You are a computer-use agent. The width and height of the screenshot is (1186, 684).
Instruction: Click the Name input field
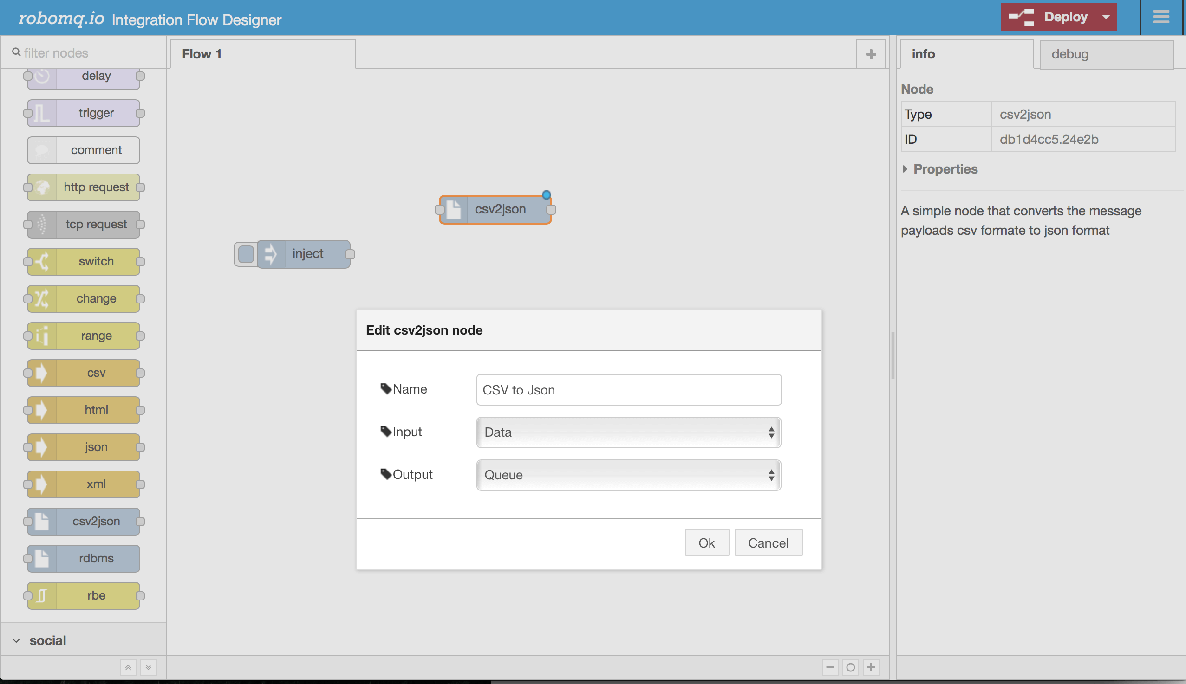pos(628,389)
